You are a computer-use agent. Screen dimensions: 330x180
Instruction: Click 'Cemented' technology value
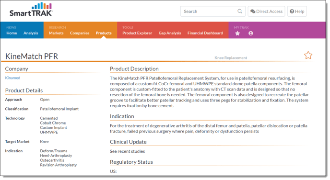click(49, 118)
